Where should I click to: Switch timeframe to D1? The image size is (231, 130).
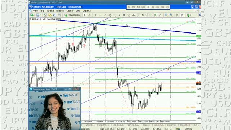(x=157, y=7)
